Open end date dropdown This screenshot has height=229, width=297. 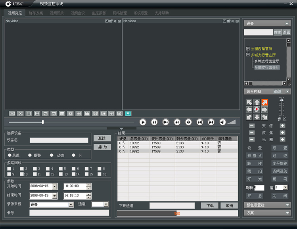[x=55, y=196]
